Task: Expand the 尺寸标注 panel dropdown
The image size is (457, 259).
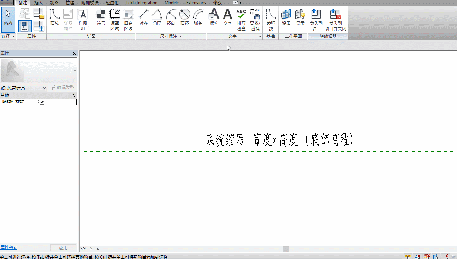Action: pyautogui.click(x=171, y=36)
